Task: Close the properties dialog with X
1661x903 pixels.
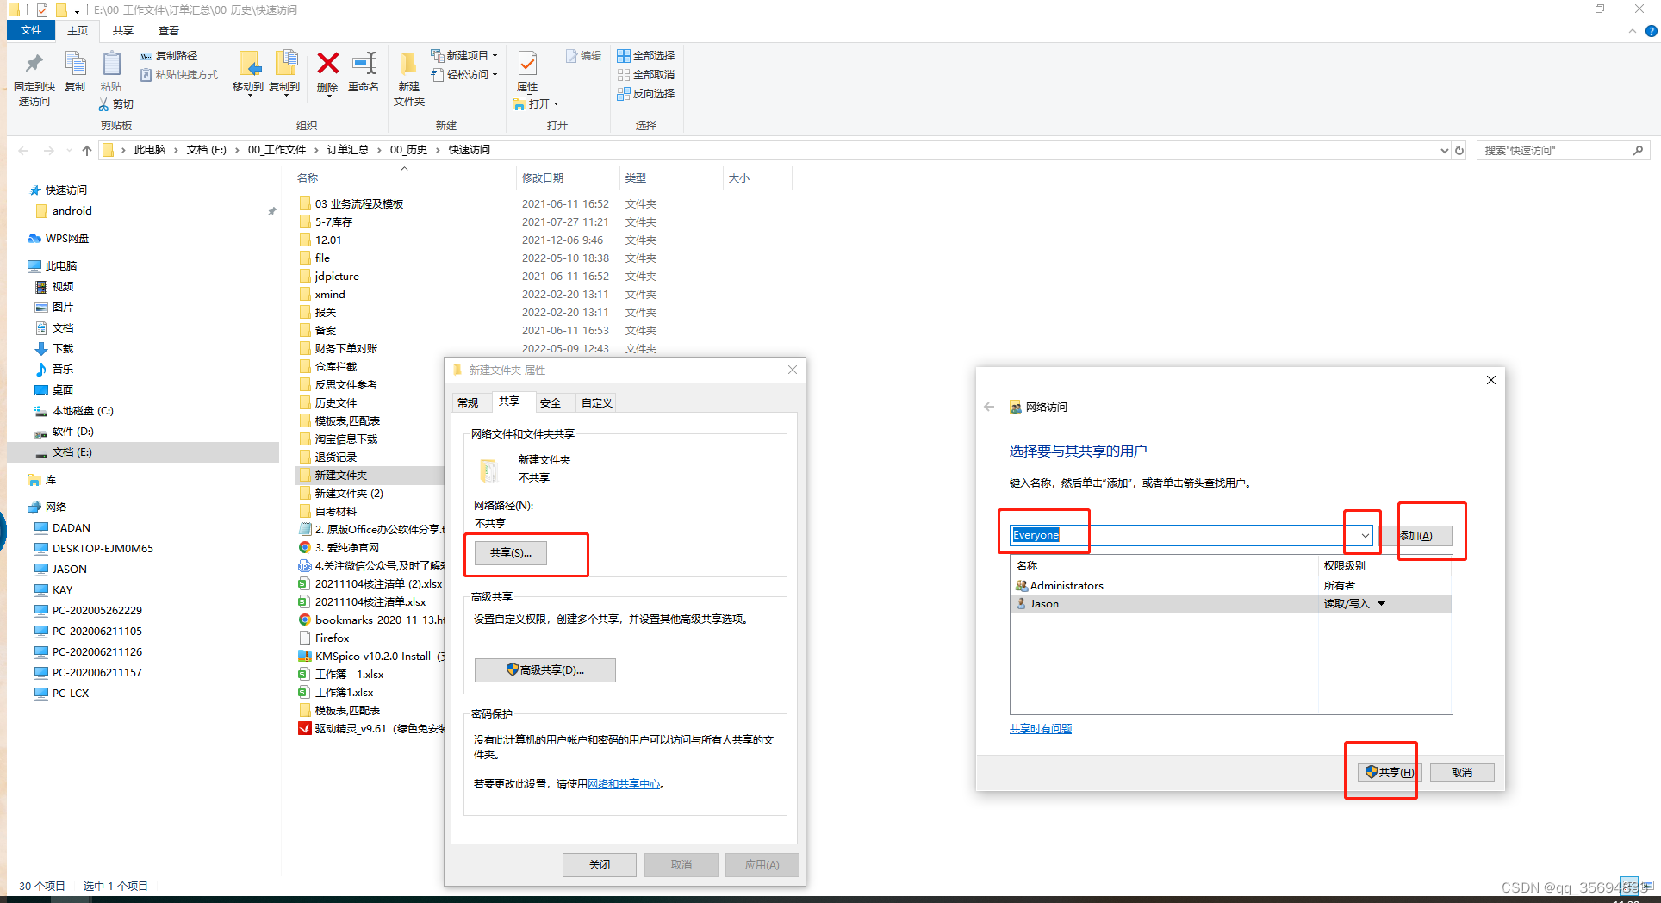Action: 793,371
